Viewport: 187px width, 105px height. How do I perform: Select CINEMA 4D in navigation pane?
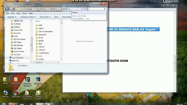click(x=18, y=21)
